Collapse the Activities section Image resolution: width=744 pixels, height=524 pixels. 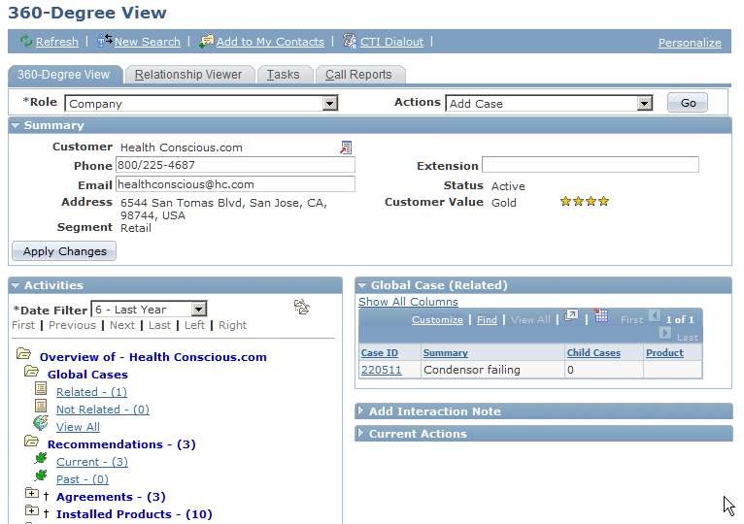pos(16,285)
